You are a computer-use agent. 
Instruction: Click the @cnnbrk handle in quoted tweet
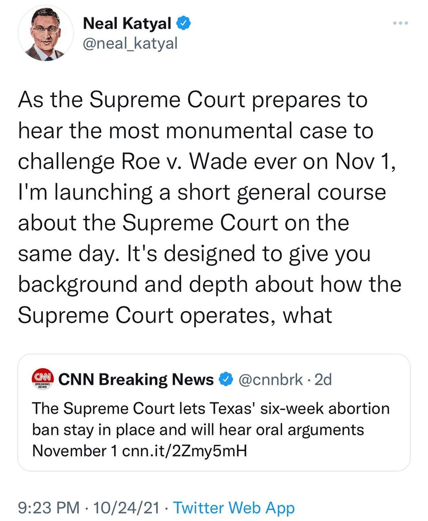tap(271, 380)
